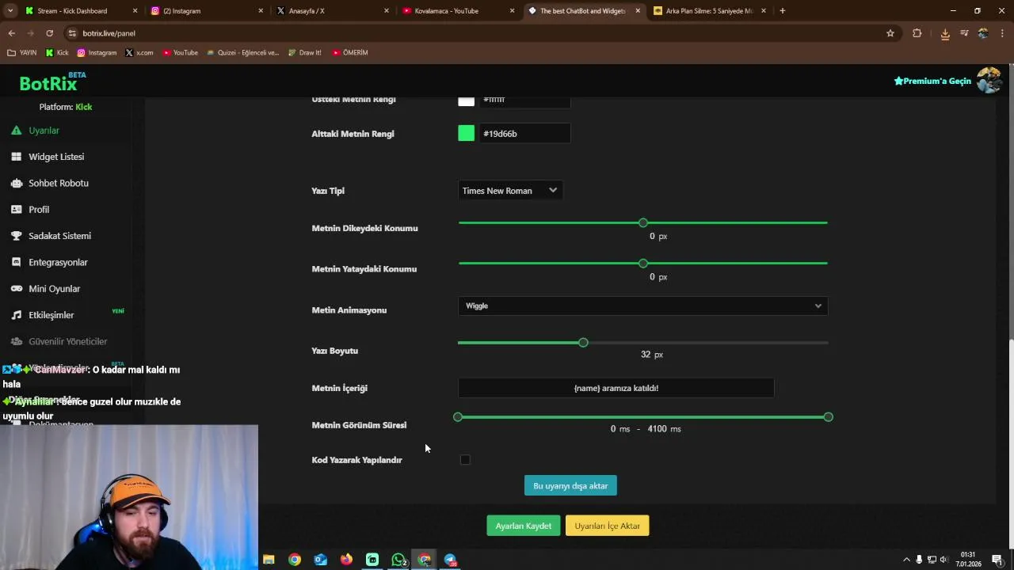
Task: Show hidden system tray icons
Action: (906, 560)
